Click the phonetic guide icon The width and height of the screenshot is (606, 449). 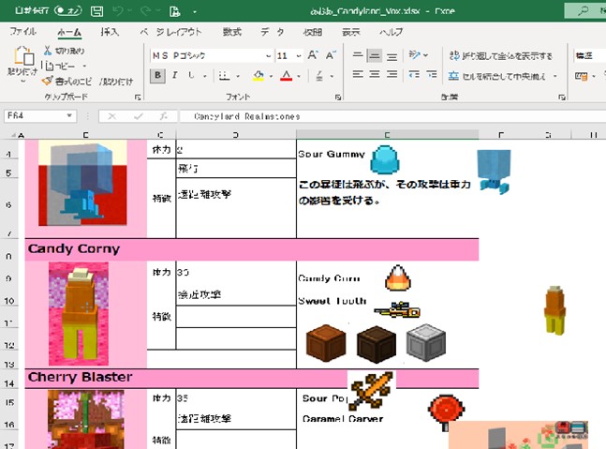[x=319, y=75]
